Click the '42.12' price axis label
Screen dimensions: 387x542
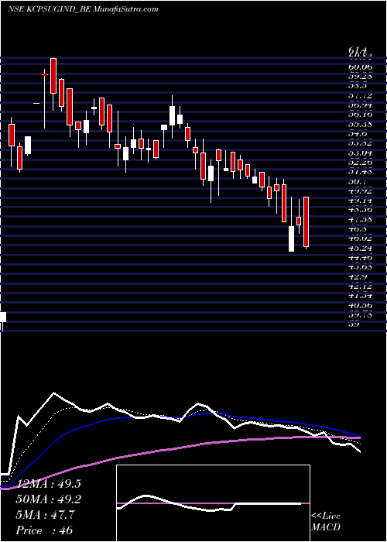tap(359, 286)
